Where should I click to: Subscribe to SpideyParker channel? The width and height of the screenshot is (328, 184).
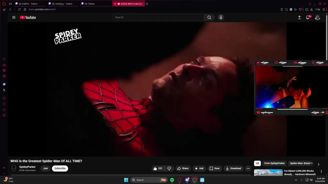pyautogui.click(x=60, y=168)
